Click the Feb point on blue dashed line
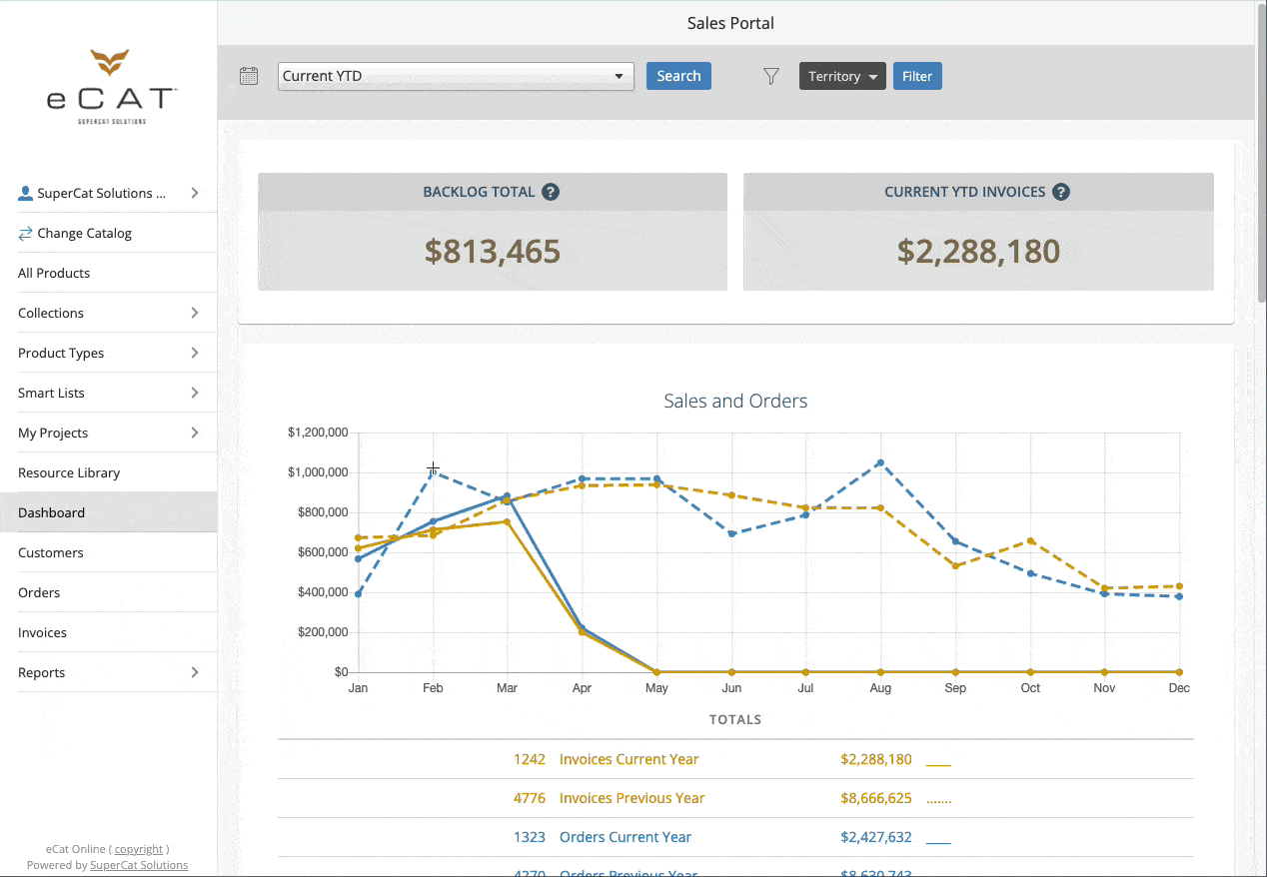The image size is (1267, 877). tap(433, 471)
